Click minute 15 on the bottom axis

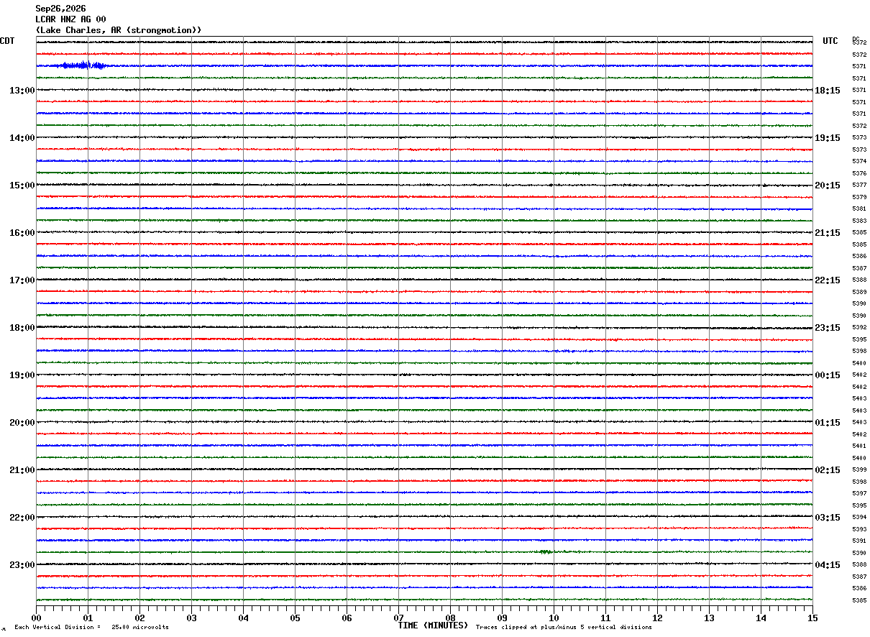(x=812, y=618)
